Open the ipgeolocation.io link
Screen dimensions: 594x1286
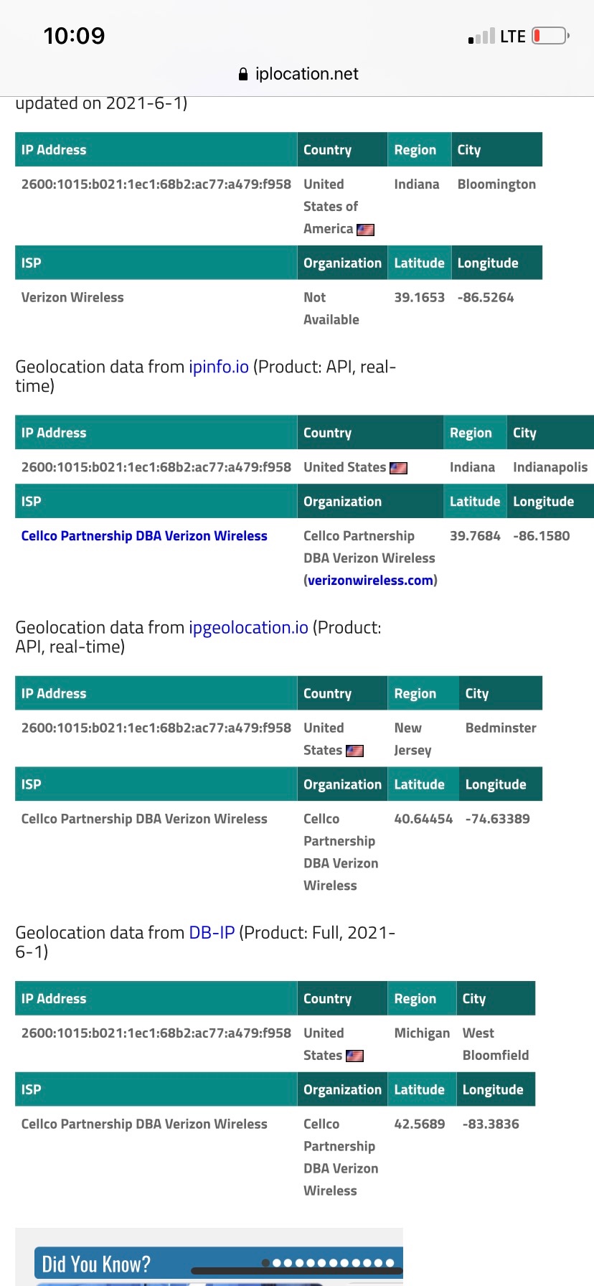tap(248, 627)
